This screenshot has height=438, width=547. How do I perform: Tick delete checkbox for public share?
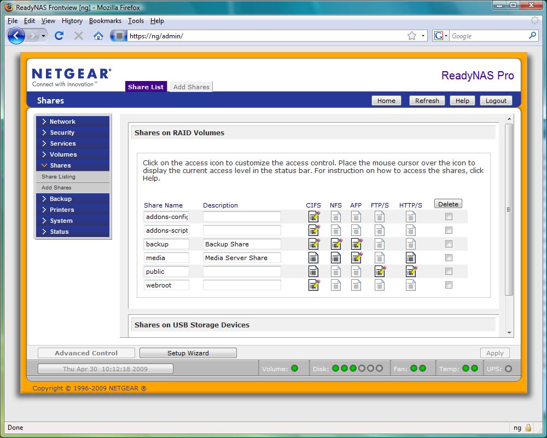point(449,271)
